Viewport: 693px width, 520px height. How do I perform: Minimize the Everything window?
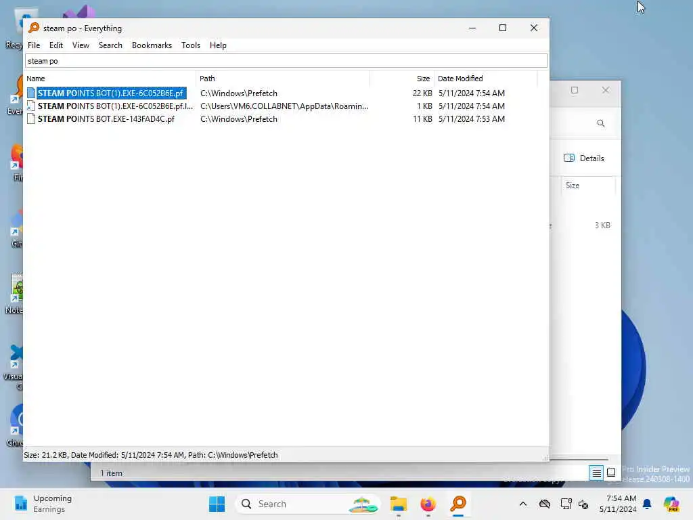tap(472, 28)
